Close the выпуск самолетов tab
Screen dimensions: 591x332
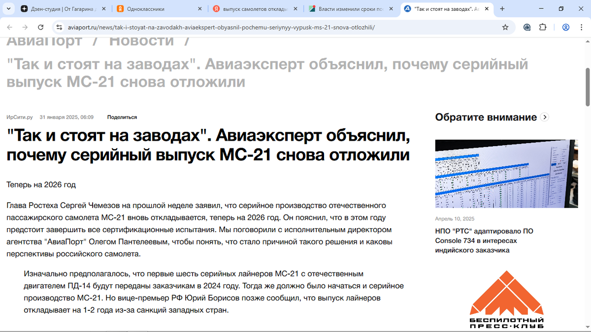[x=295, y=9]
